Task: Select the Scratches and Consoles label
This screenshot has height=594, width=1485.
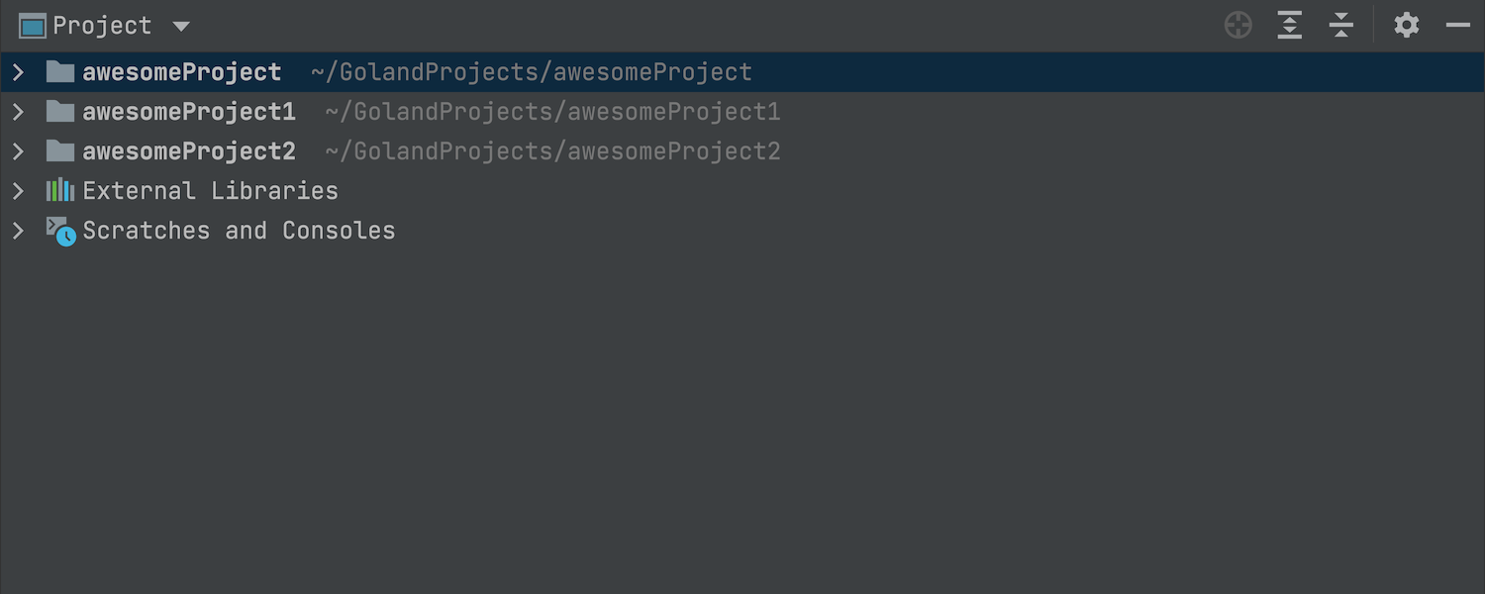Action: pyautogui.click(x=239, y=231)
